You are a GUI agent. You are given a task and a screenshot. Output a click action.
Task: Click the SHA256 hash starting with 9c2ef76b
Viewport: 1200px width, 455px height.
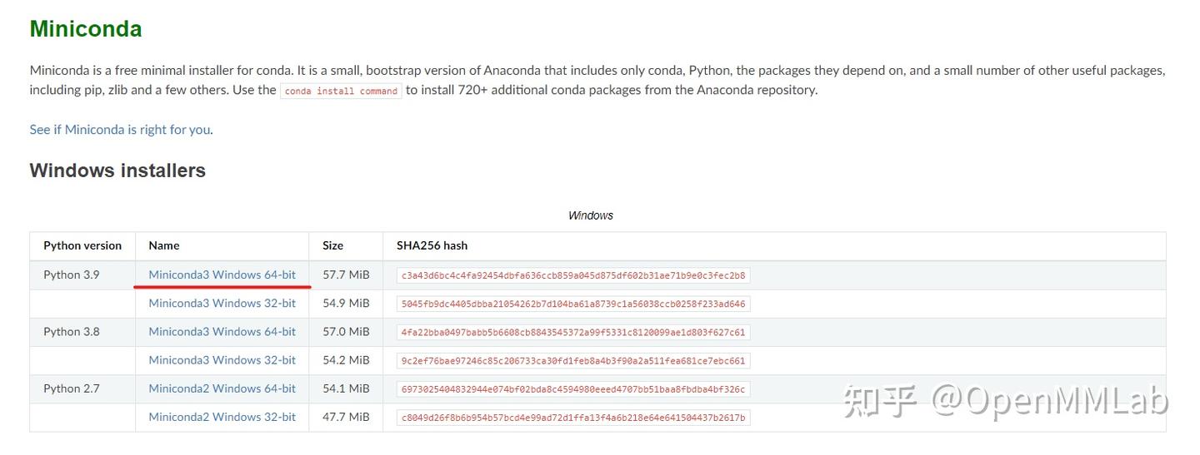[x=573, y=361]
